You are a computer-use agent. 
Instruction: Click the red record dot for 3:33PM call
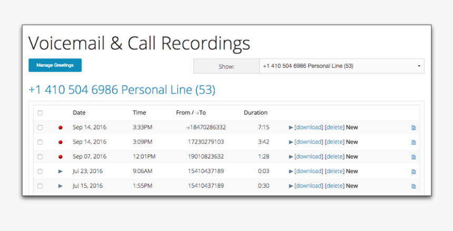[61, 127]
